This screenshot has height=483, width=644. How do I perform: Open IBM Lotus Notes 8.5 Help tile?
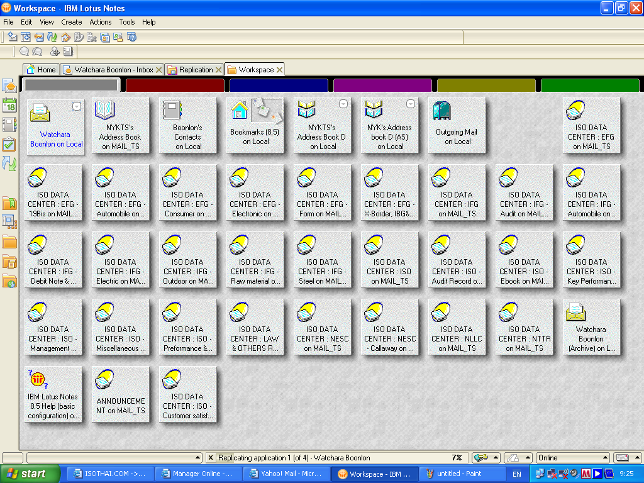coord(53,395)
